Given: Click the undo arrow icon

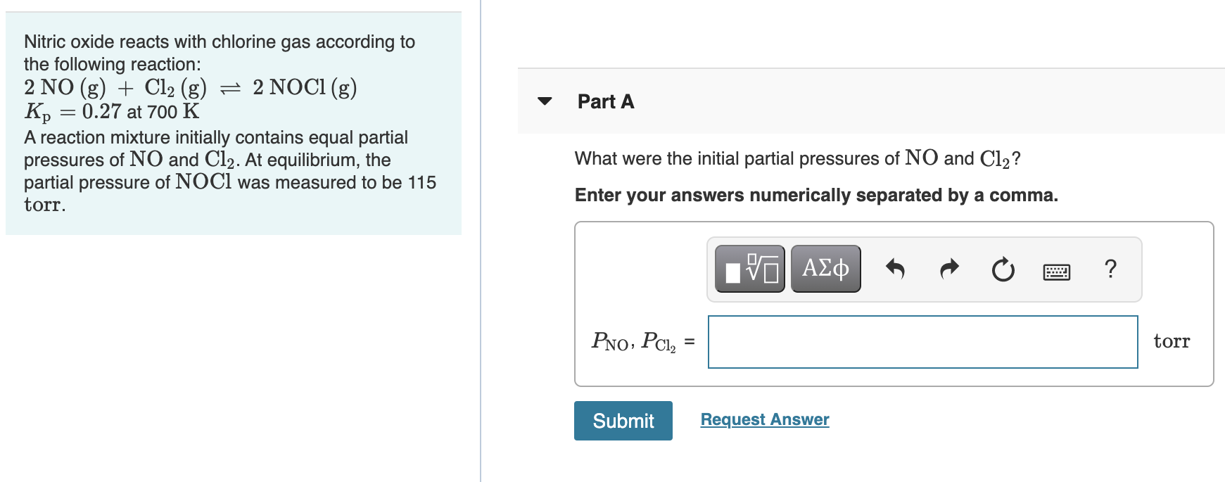Looking at the screenshot, I should coord(894,269).
